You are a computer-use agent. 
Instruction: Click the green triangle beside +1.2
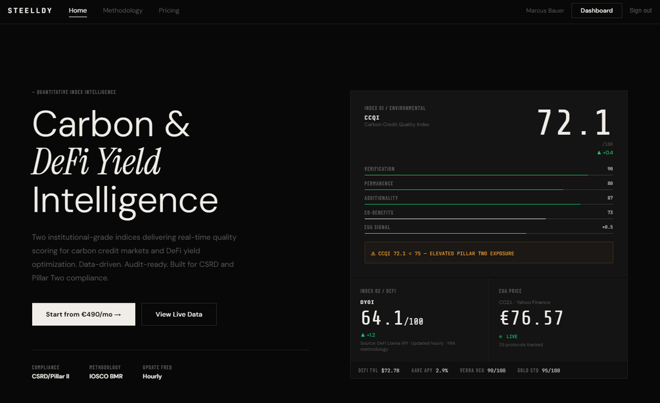point(363,335)
